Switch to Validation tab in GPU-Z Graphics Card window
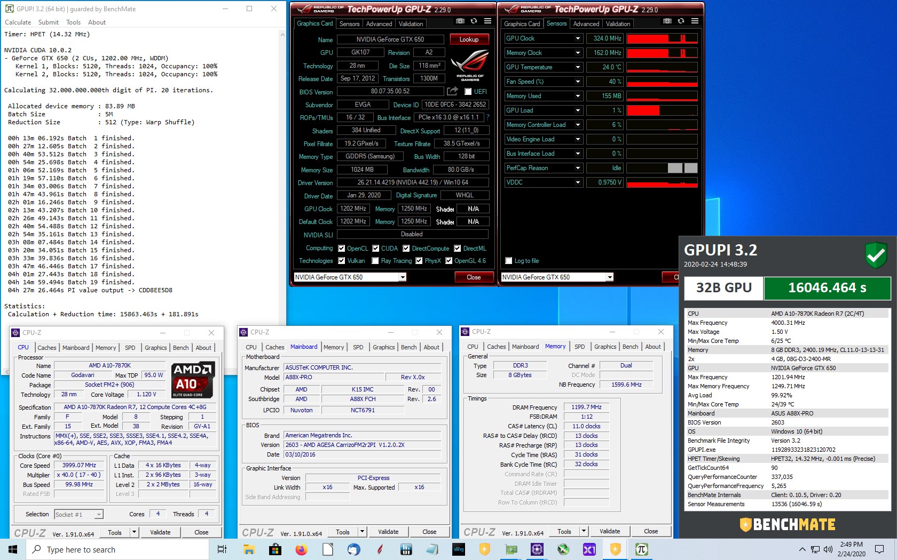 (x=411, y=24)
